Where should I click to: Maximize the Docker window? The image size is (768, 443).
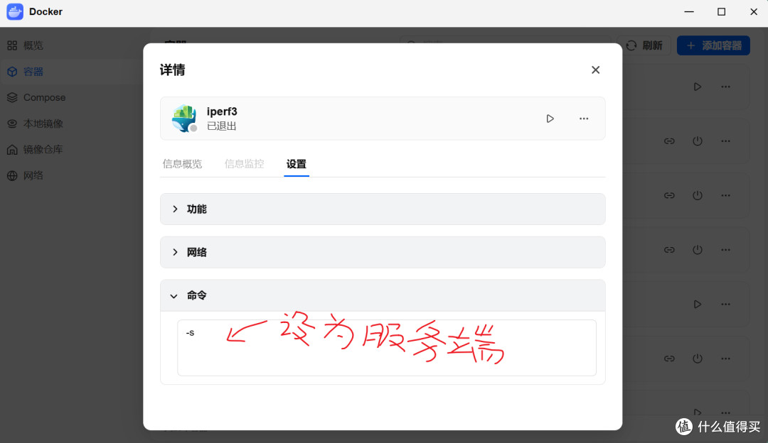(x=722, y=12)
